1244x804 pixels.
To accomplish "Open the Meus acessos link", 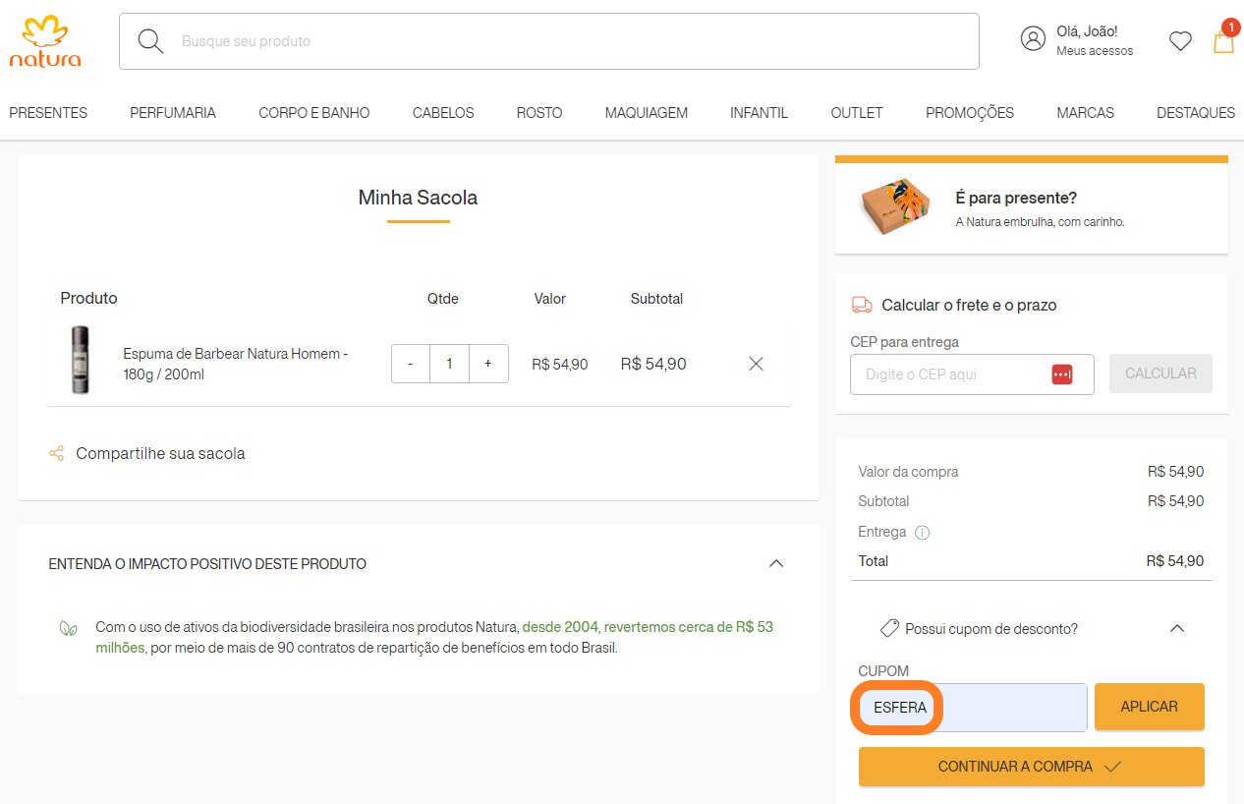I will click(x=1095, y=51).
